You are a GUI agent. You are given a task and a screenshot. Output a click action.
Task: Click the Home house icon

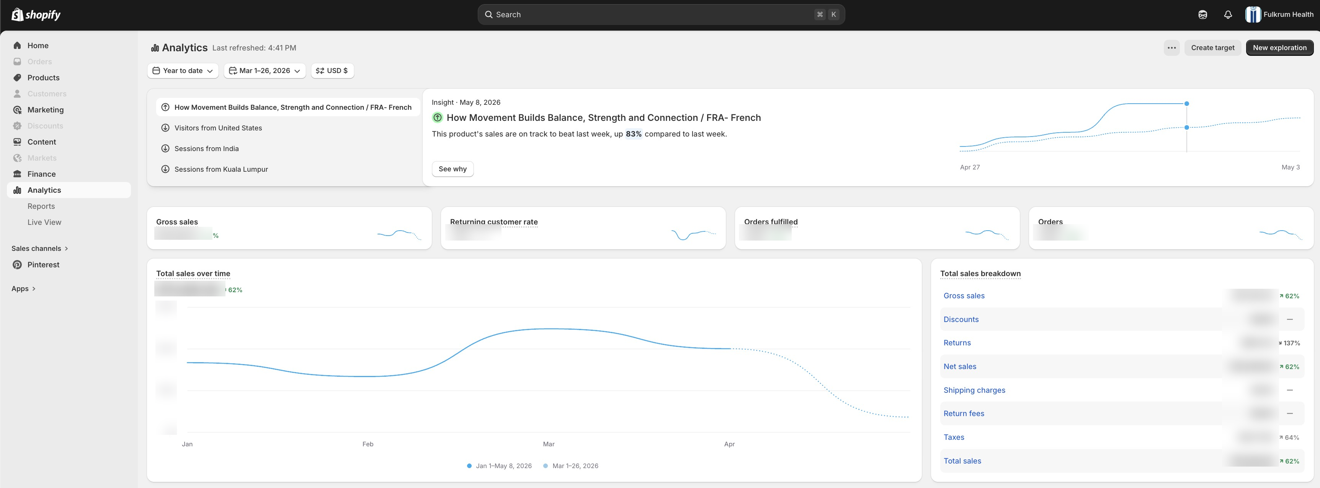pos(18,46)
